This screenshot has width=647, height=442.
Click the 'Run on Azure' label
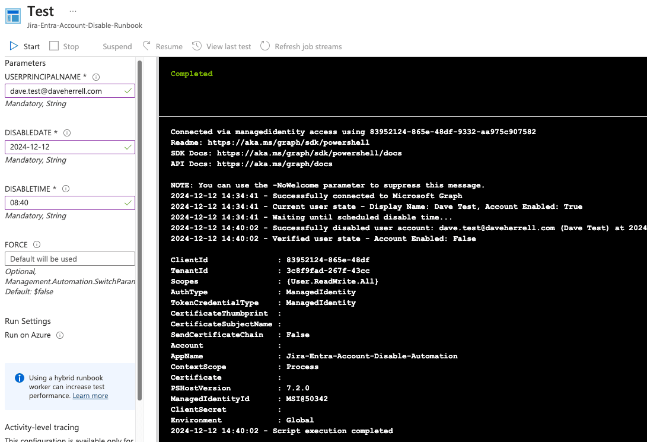28,335
